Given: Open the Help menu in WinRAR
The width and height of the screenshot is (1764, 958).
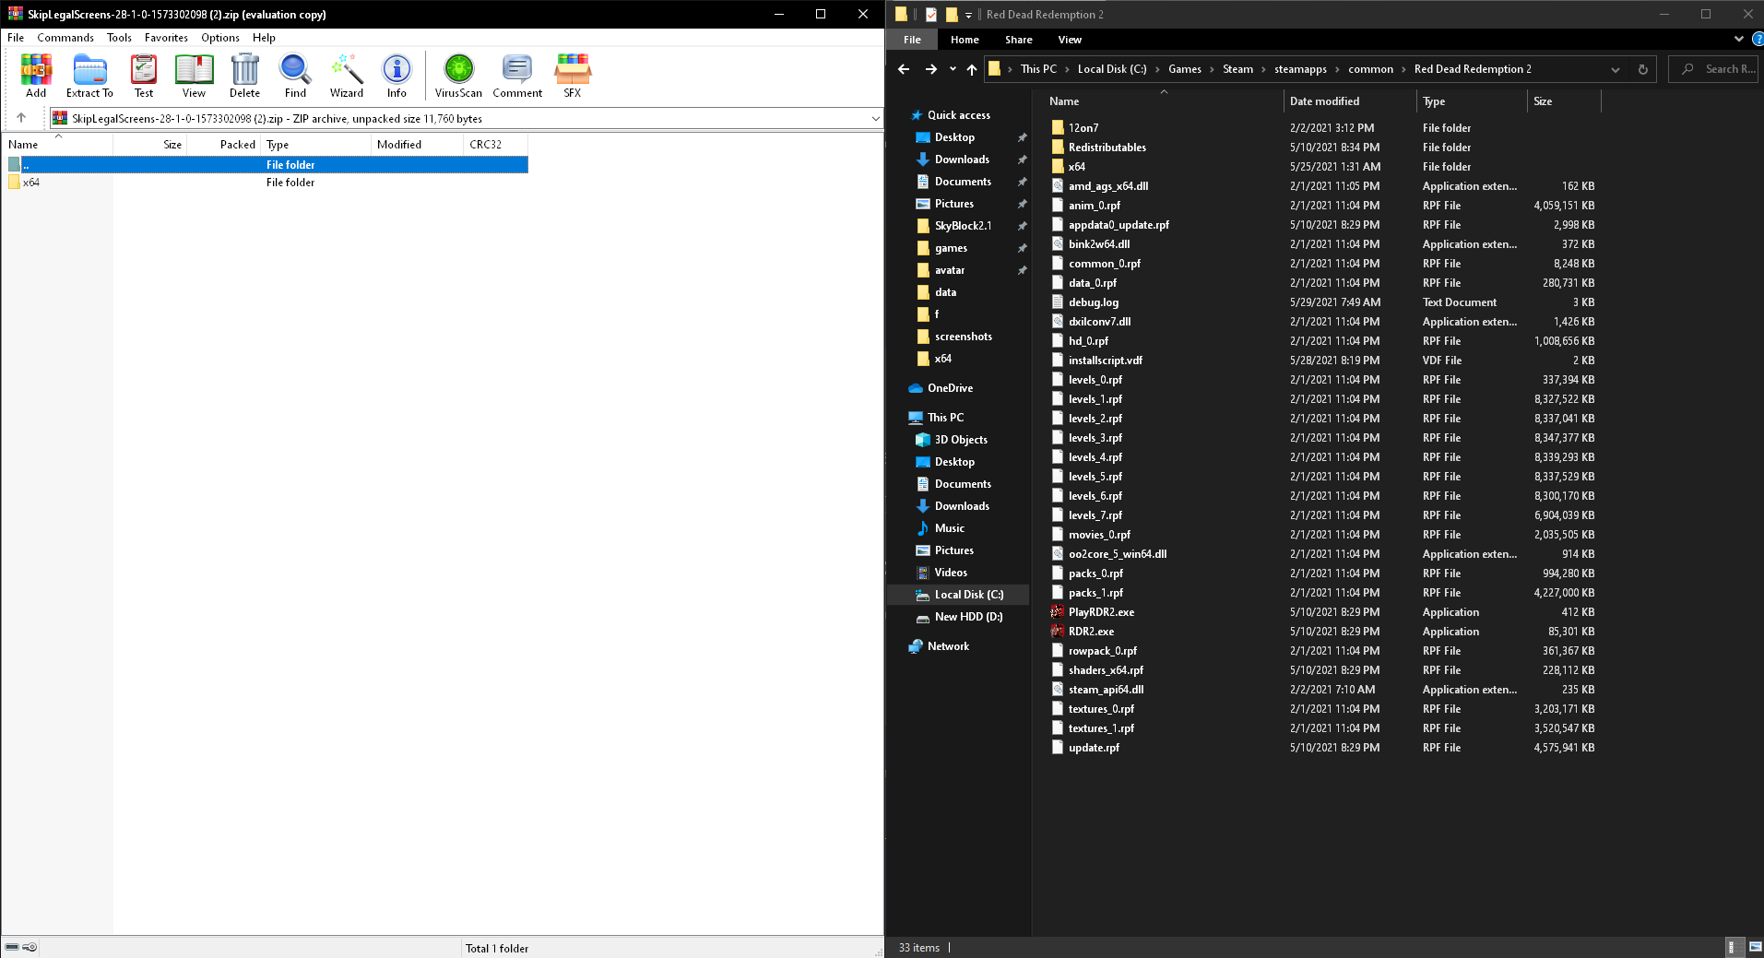Looking at the screenshot, I should click(264, 38).
